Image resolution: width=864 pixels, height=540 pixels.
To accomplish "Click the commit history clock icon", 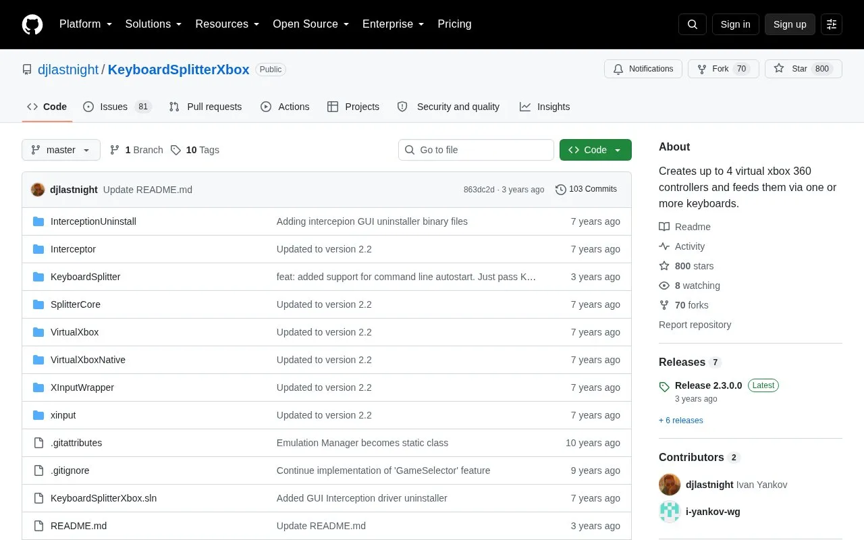I will click(560, 190).
